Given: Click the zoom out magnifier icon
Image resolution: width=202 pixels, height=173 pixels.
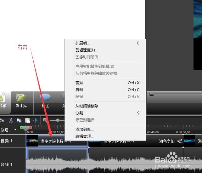Looking at the screenshot, I should coord(45,120).
